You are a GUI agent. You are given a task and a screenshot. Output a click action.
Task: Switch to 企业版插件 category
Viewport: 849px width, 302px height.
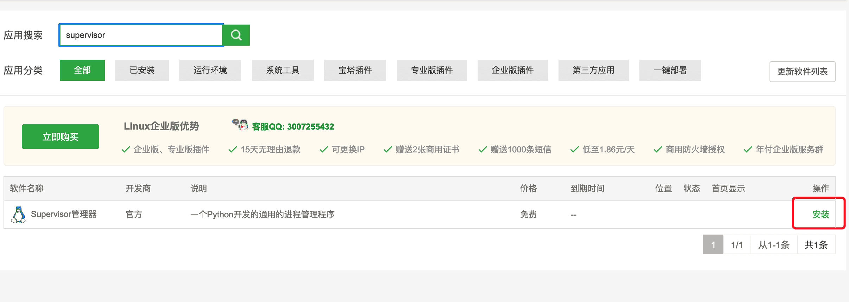pos(513,70)
